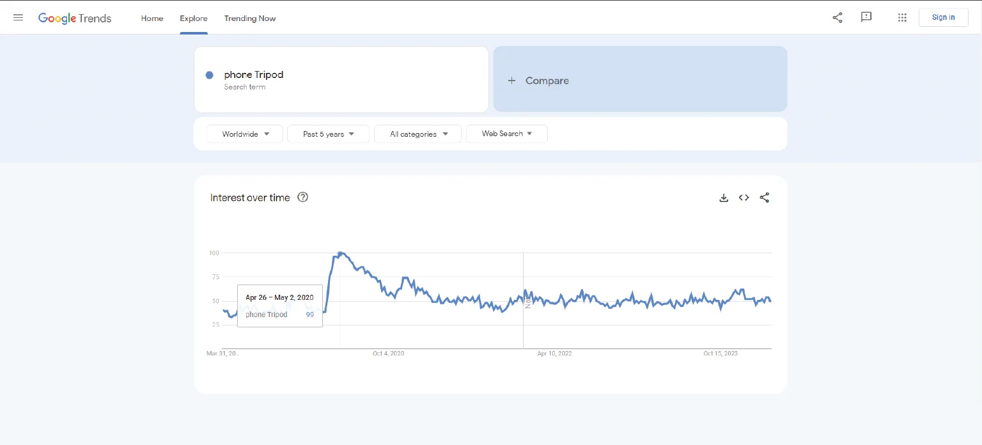
Task: Go to the Home tab
Action: [152, 19]
